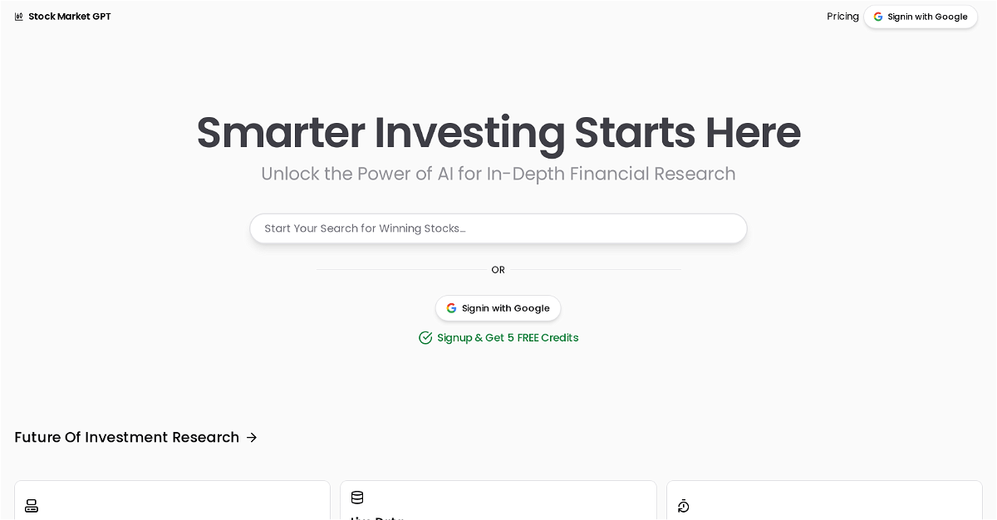
Task: Click the Stock Market GPT chart logo icon
Action: tap(19, 17)
